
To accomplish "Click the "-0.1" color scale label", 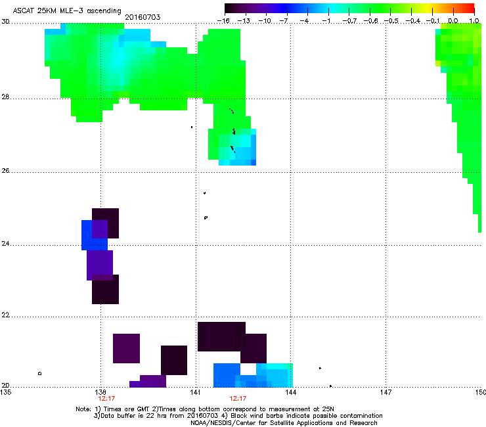I will pos(433,21).
